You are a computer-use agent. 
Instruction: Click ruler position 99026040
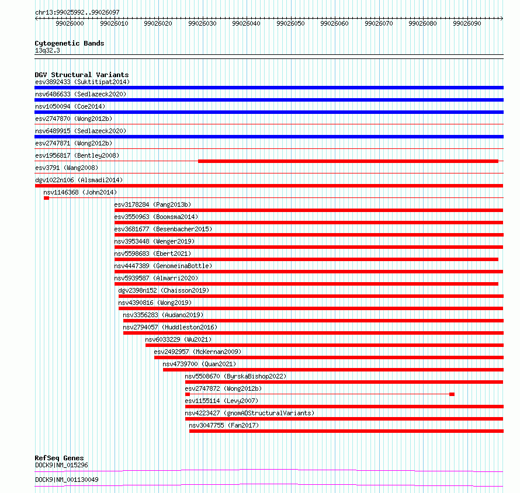(x=246, y=23)
